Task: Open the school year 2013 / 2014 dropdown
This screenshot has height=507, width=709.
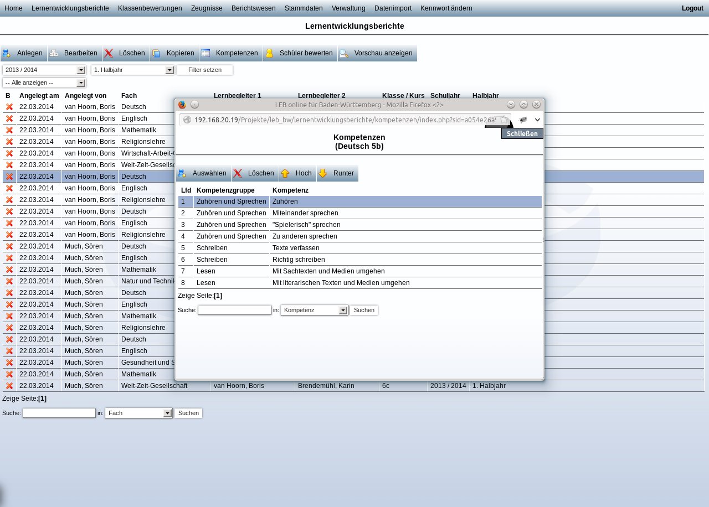Action: click(81, 70)
